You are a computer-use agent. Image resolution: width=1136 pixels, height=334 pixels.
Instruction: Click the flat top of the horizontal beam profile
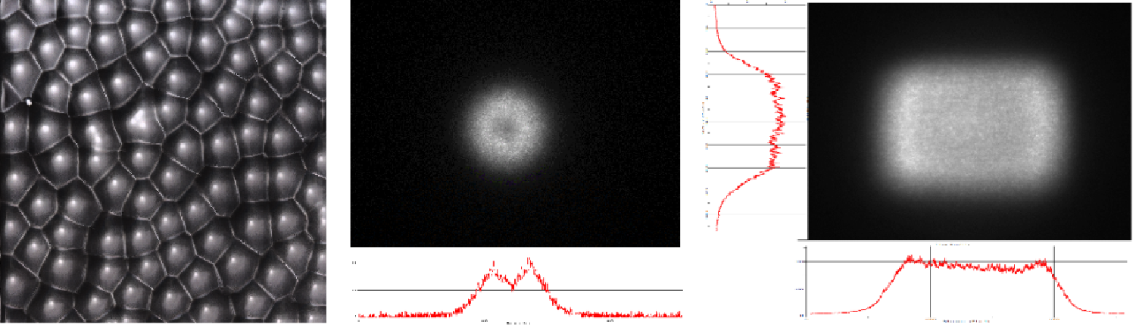985,267
